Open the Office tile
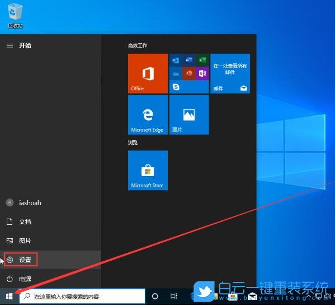The width and height of the screenshot is (335, 305). click(148, 73)
